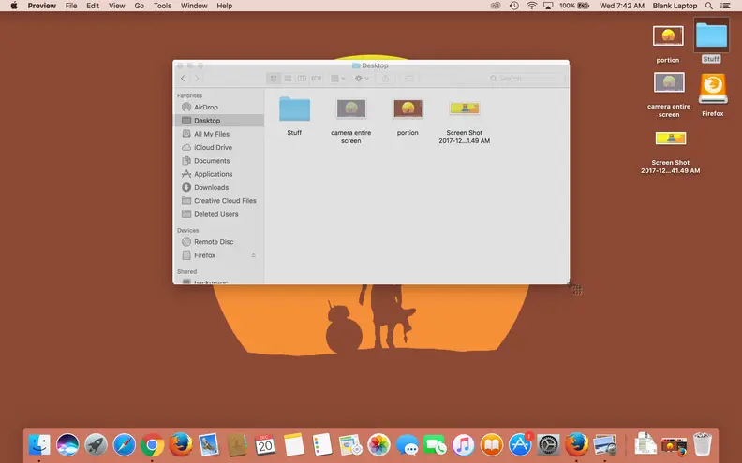This screenshot has height=463, width=742.
Task: Select Stuff folder on the desktop
Action: tap(711, 36)
